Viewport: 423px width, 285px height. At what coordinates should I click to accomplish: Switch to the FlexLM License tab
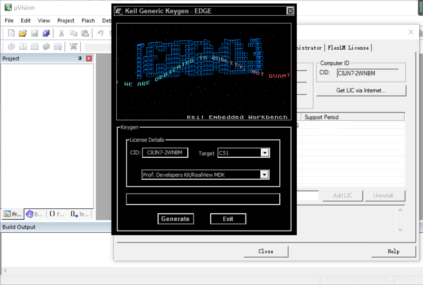point(348,48)
